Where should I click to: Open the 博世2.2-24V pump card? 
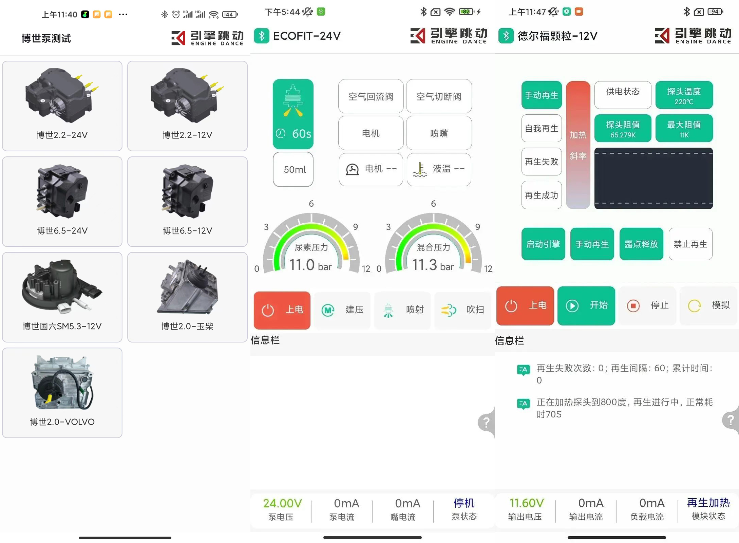point(62,106)
